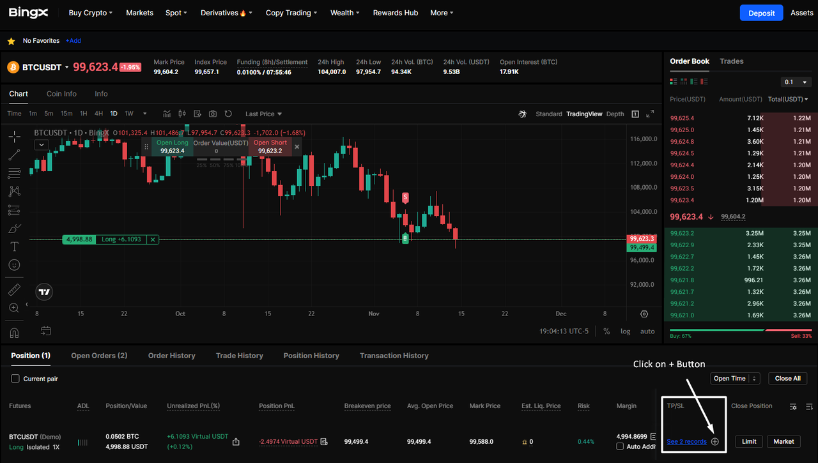
Task: Check the Current pair checkbox
Action: [15, 379]
